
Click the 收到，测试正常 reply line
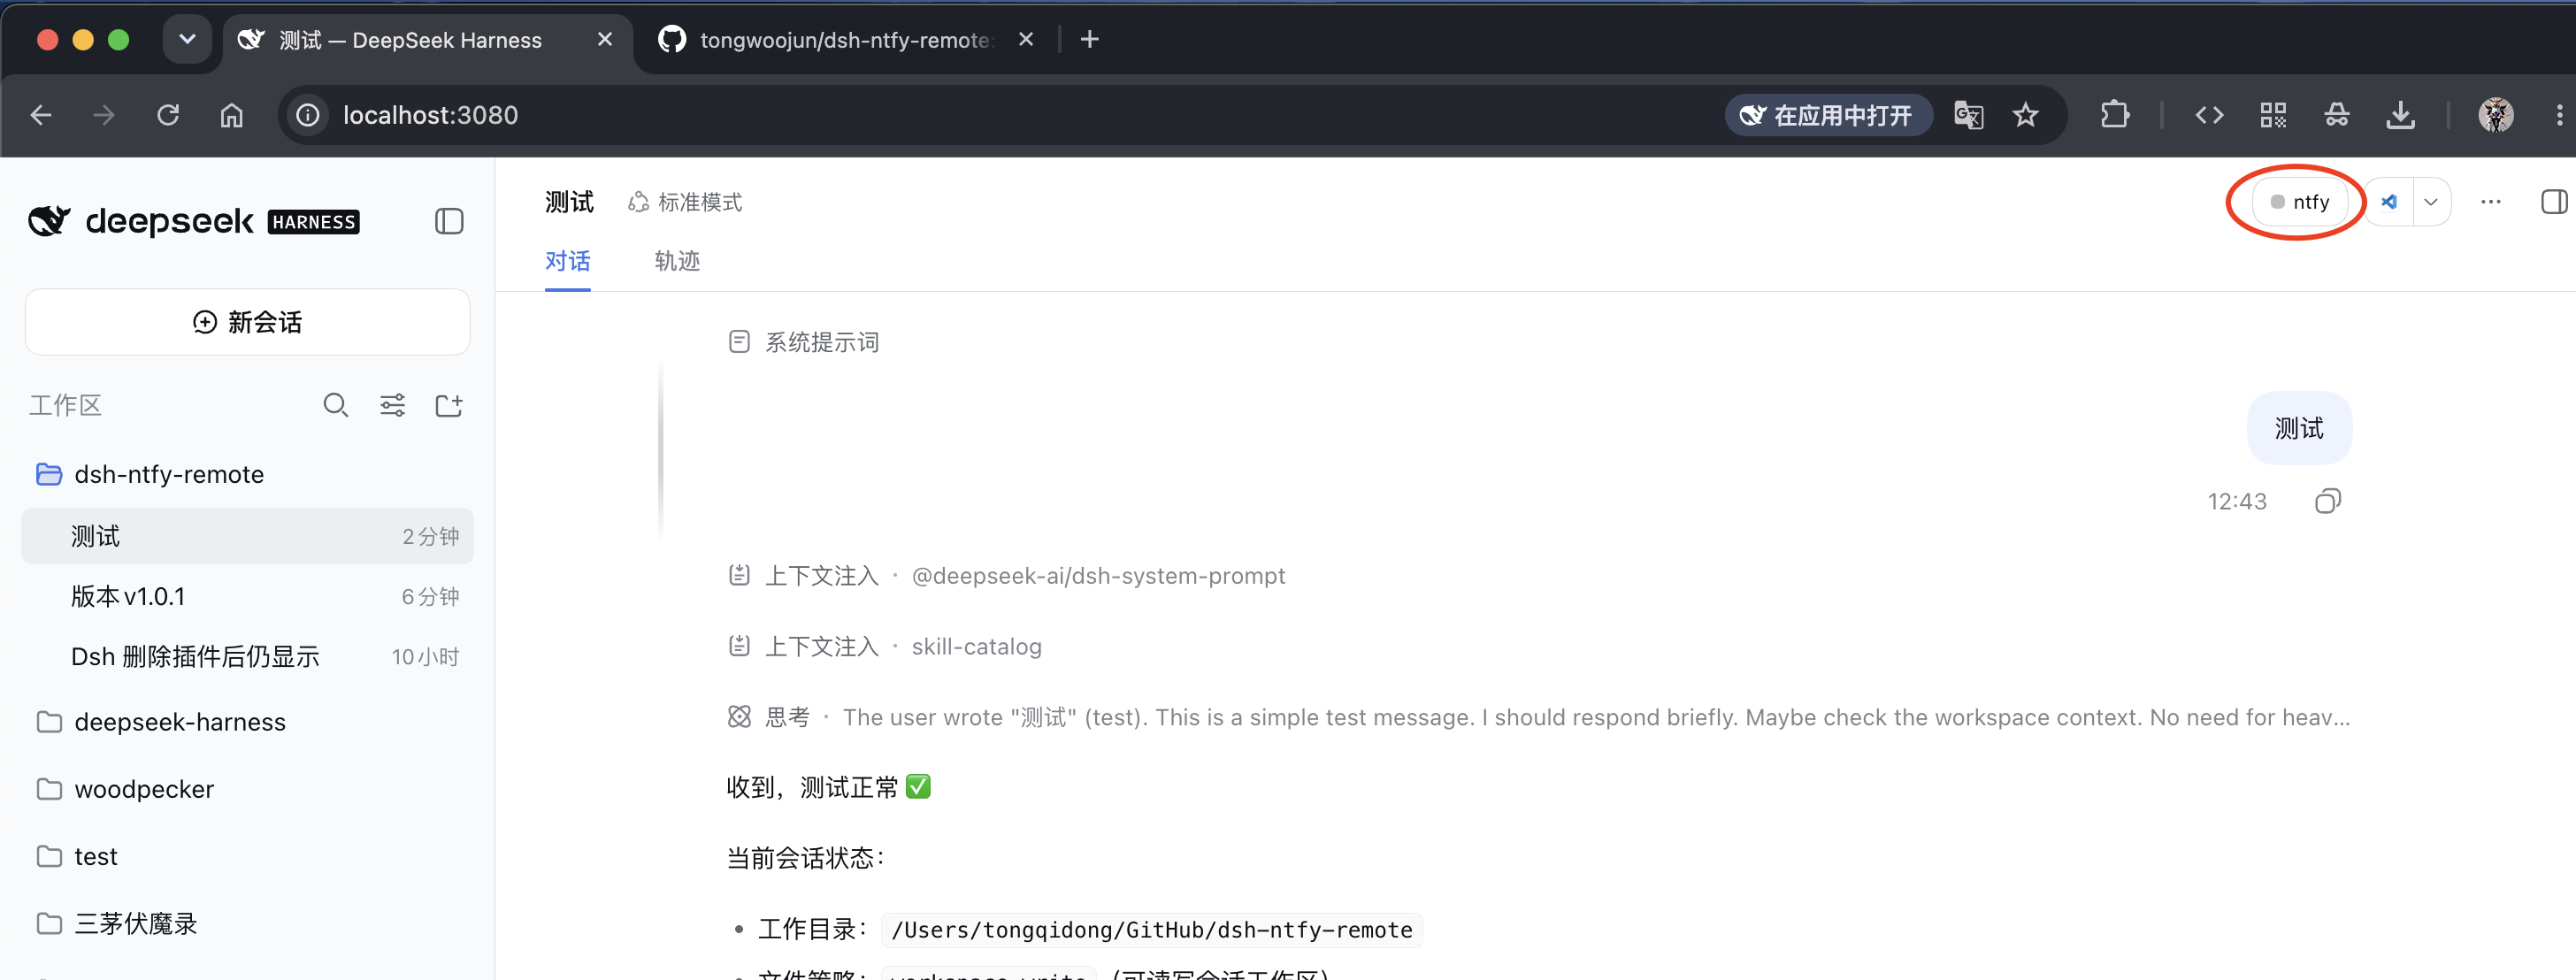pos(829,787)
